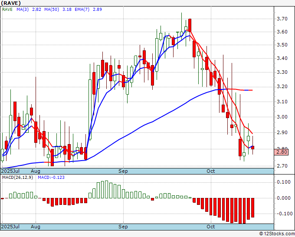
Task: Click the 3.20 price axis label
Action: point(282,86)
